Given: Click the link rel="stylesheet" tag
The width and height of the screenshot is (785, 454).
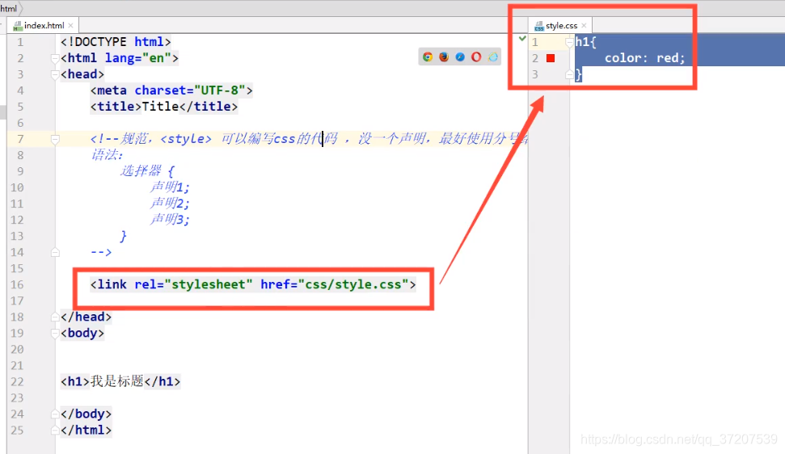Looking at the screenshot, I should 253,284.
